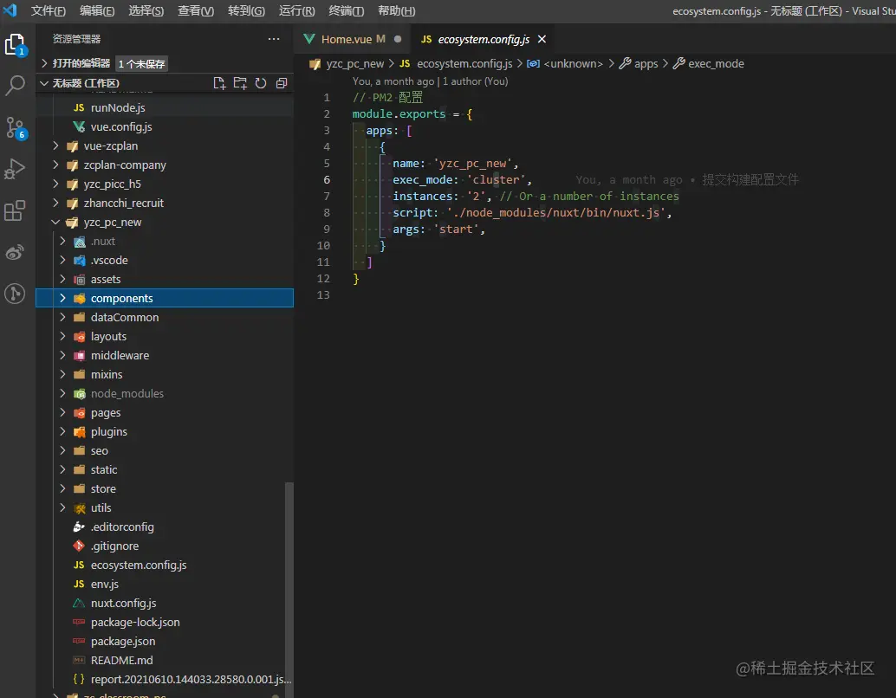The width and height of the screenshot is (896, 698).
Task: Open the Search view icon
Action: click(x=15, y=86)
